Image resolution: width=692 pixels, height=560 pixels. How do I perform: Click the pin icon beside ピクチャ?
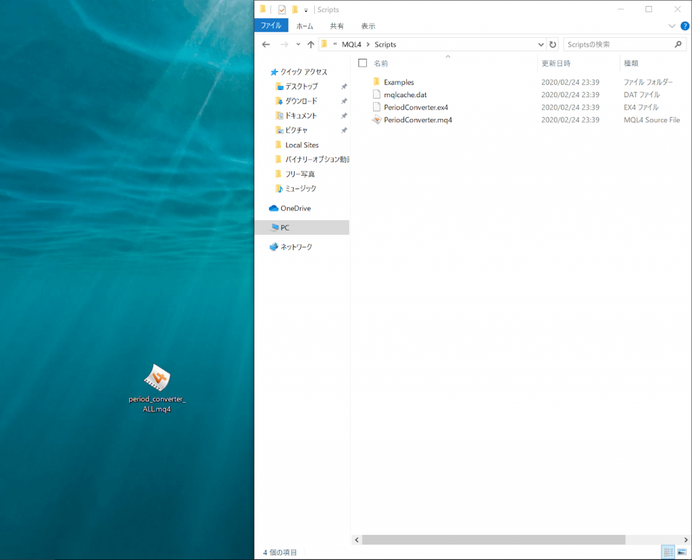click(x=344, y=130)
